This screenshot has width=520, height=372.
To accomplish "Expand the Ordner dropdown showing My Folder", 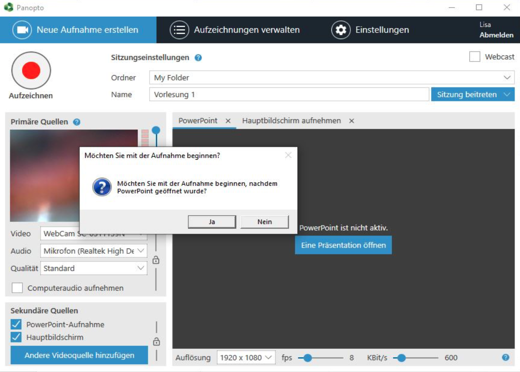I will pyautogui.click(x=332, y=77).
